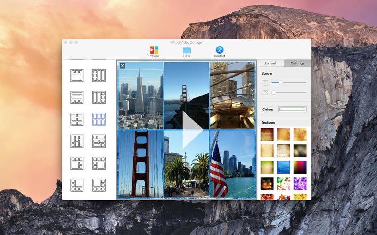Click the corner radius slider handle
377x235 pixels.
274,93
